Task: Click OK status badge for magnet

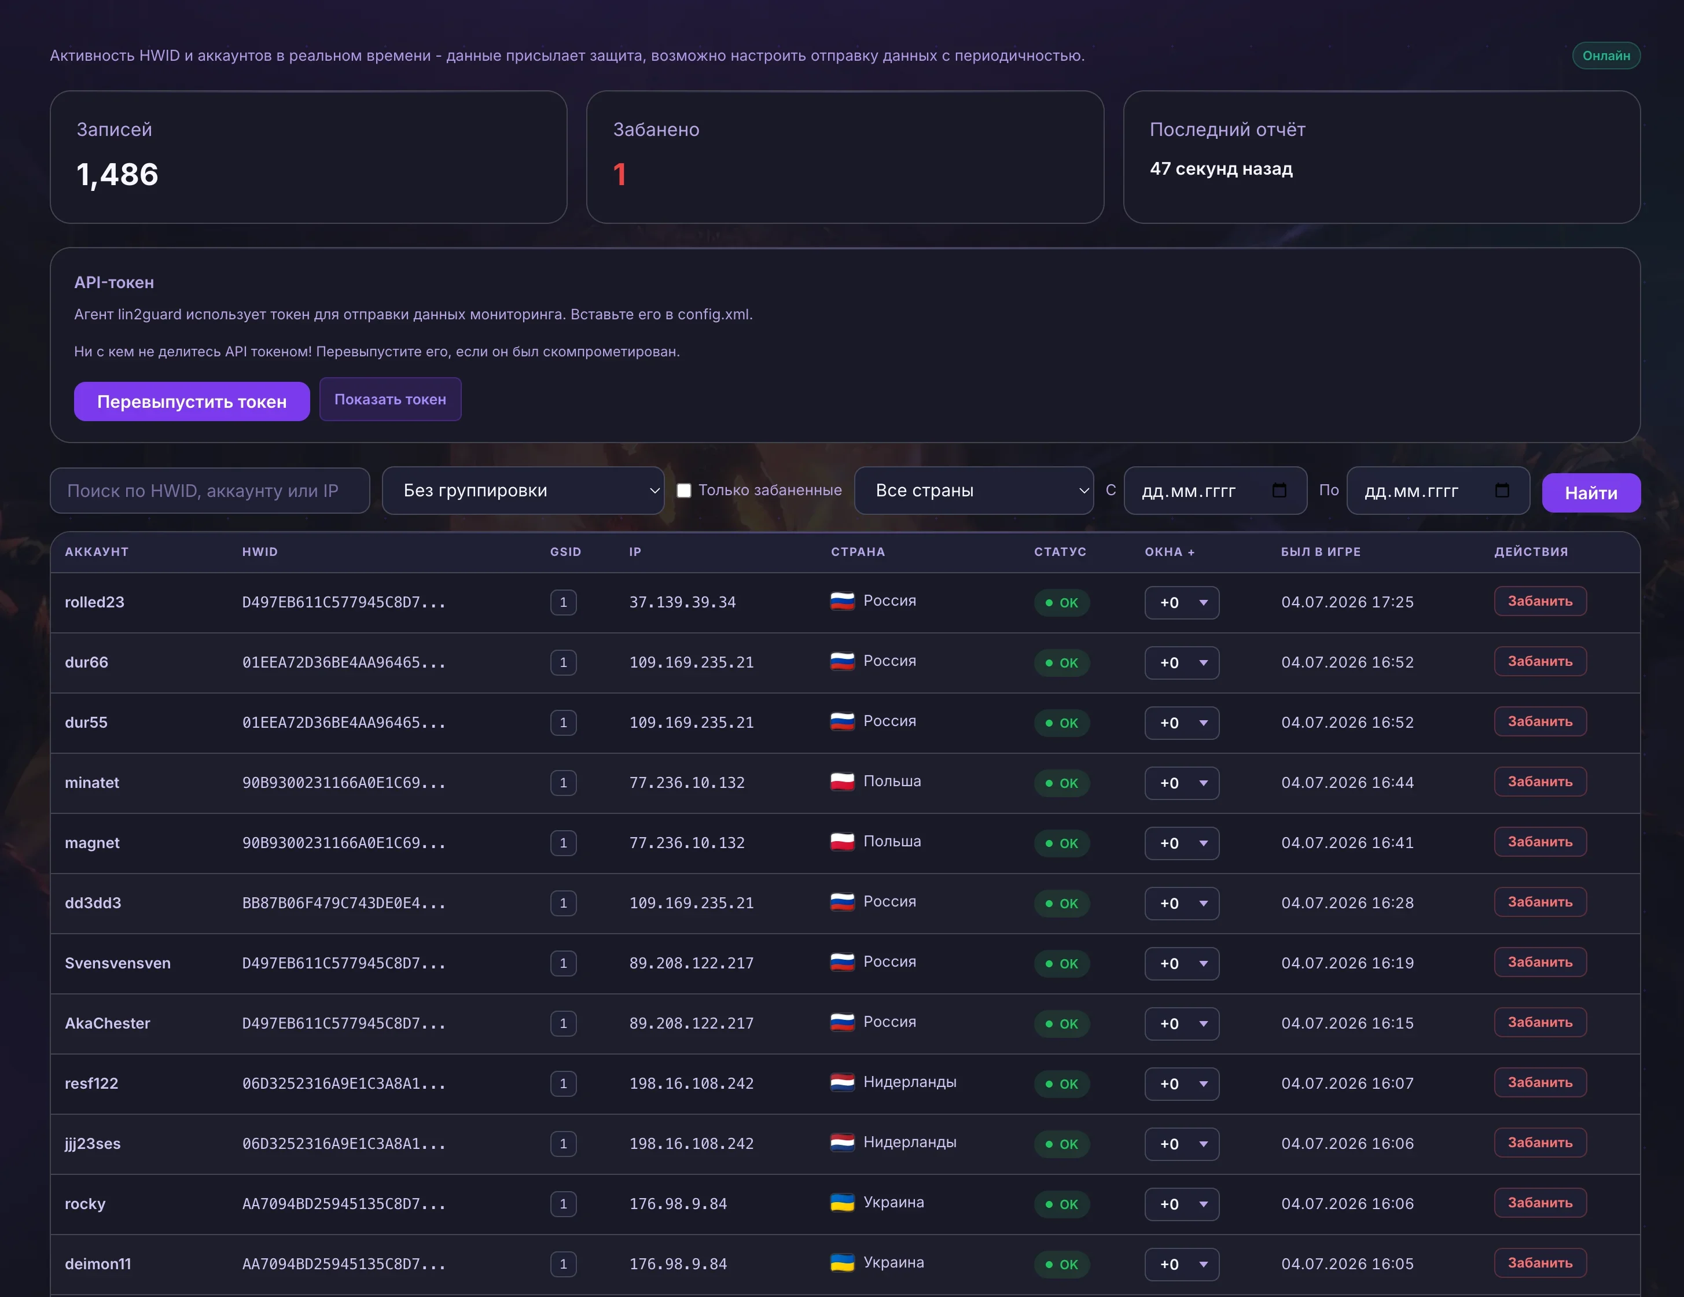Action: point(1062,843)
